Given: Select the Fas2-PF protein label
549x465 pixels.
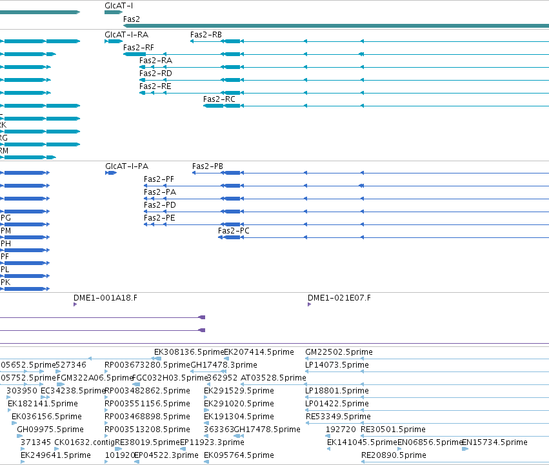Looking at the screenshot, I should 159,179.
